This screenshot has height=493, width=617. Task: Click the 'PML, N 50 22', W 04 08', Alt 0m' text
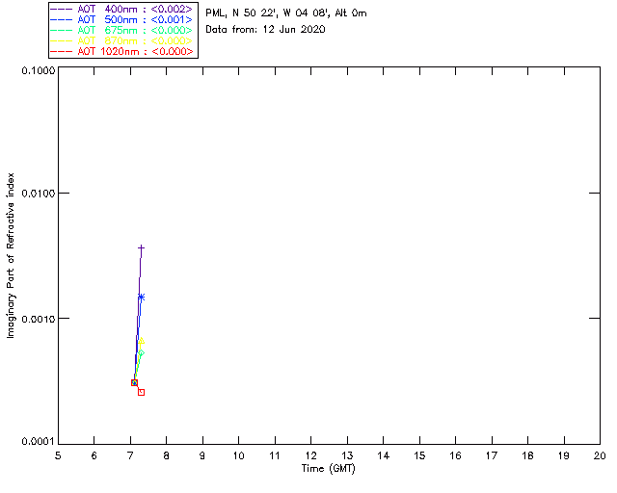[286, 13]
